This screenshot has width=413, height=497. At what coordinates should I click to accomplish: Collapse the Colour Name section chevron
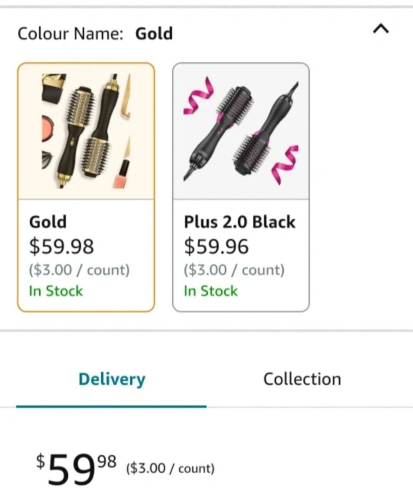pyautogui.click(x=381, y=29)
